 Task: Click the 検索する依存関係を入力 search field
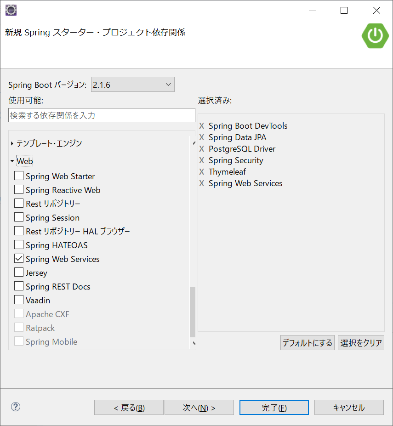tap(102, 115)
